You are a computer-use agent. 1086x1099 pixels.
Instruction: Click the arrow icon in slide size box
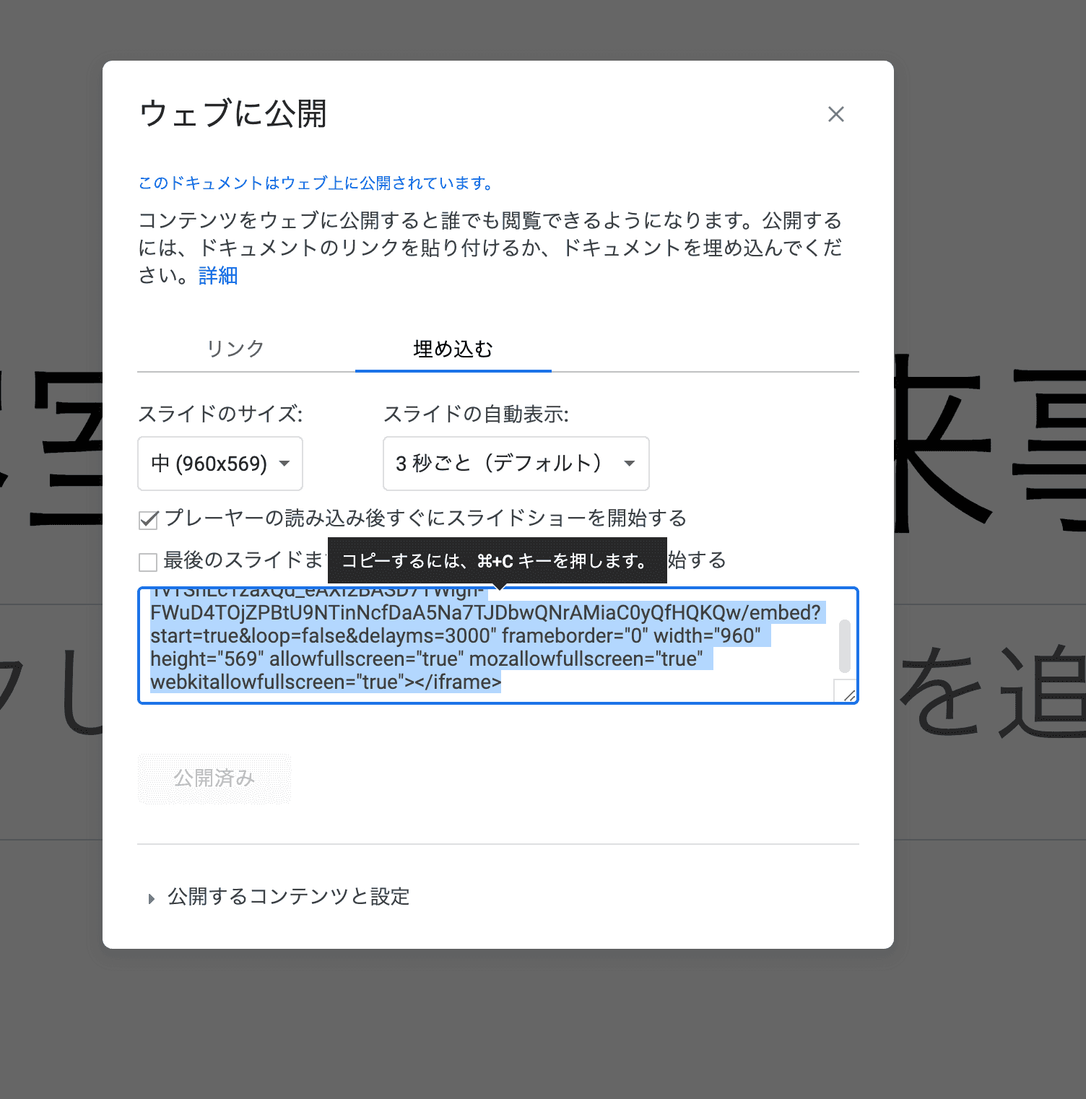pyautogui.click(x=284, y=464)
